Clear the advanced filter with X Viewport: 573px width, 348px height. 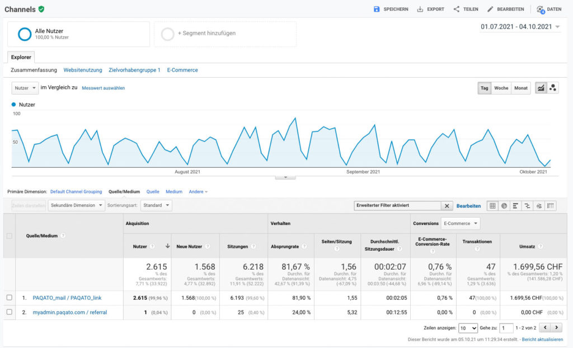pyautogui.click(x=447, y=206)
